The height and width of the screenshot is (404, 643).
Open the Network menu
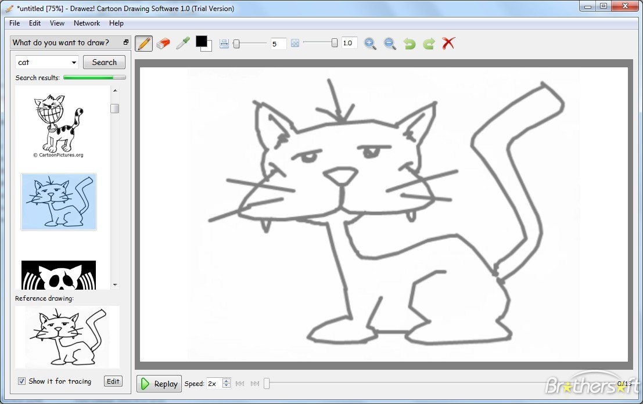[x=87, y=23]
